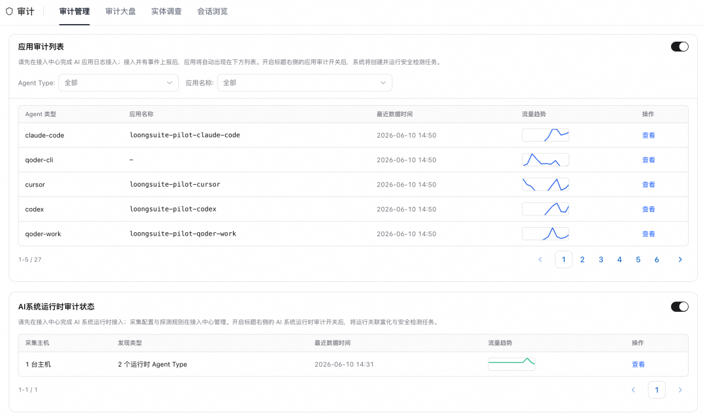Click next page arrow in runtime audit table
705x417 pixels.
click(680, 390)
